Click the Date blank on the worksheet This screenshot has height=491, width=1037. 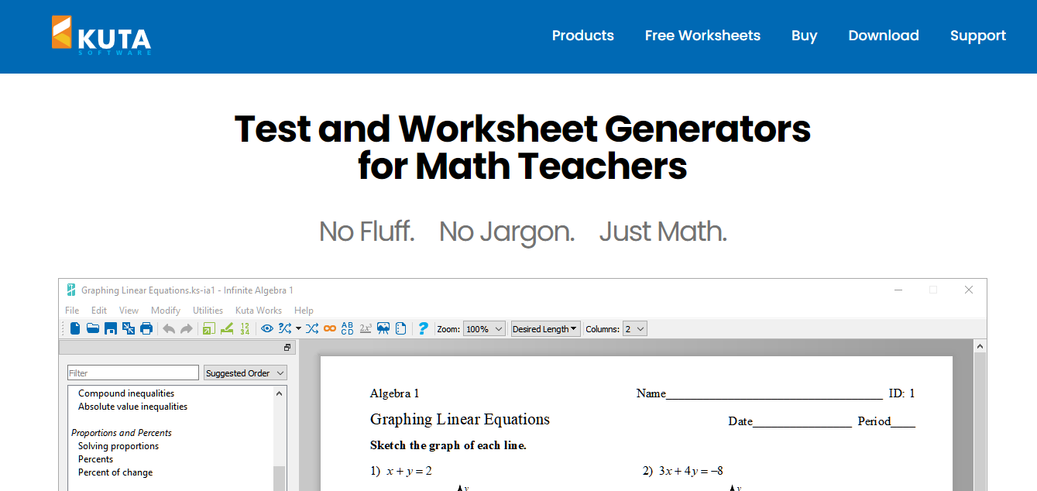[x=802, y=423]
